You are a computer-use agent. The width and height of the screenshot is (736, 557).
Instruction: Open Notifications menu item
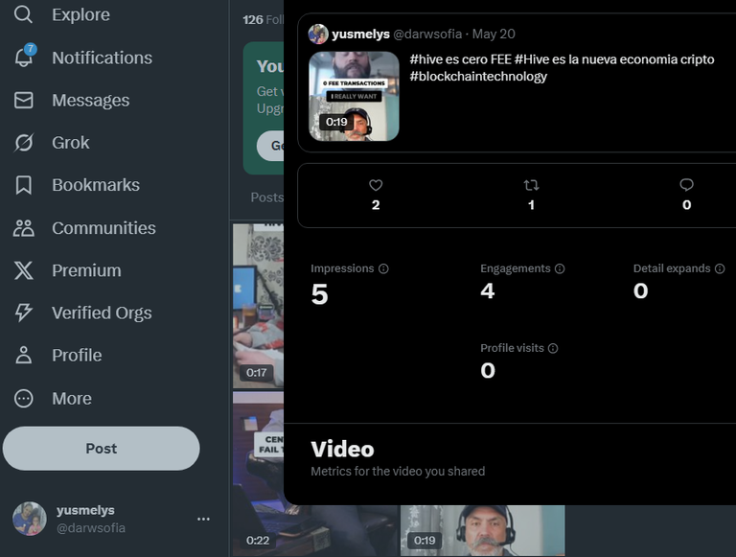click(102, 58)
